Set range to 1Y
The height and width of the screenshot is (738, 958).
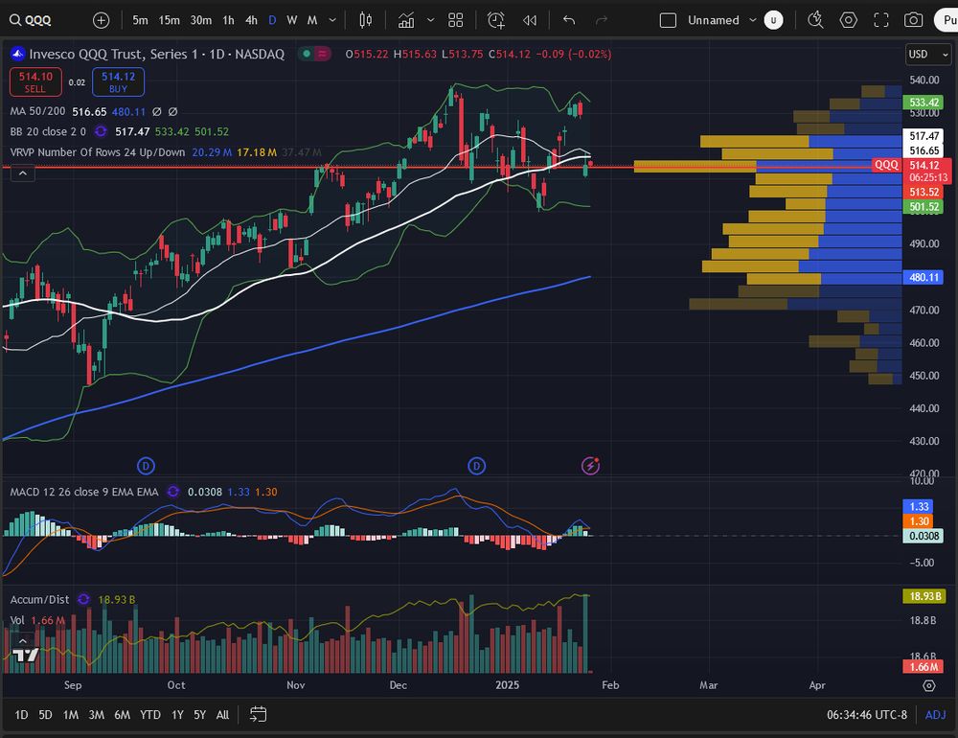coord(177,715)
